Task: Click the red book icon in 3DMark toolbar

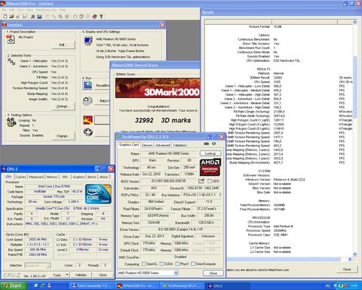Action: (94, 17)
